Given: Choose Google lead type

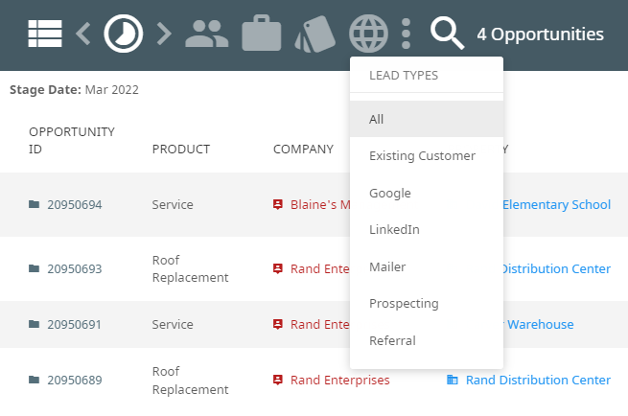Looking at the screenshot, I should pos(427,193).
